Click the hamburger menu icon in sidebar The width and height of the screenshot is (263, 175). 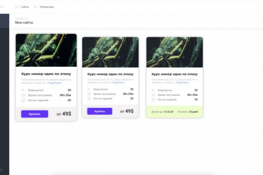2,7
